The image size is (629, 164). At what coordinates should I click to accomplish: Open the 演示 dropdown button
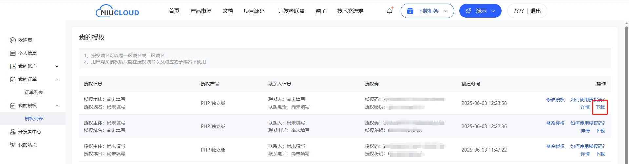pyautogui.click(x=480, y=11)
